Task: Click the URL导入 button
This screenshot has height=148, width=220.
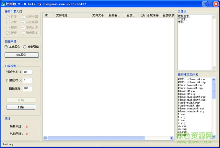Action: point(22,55)
